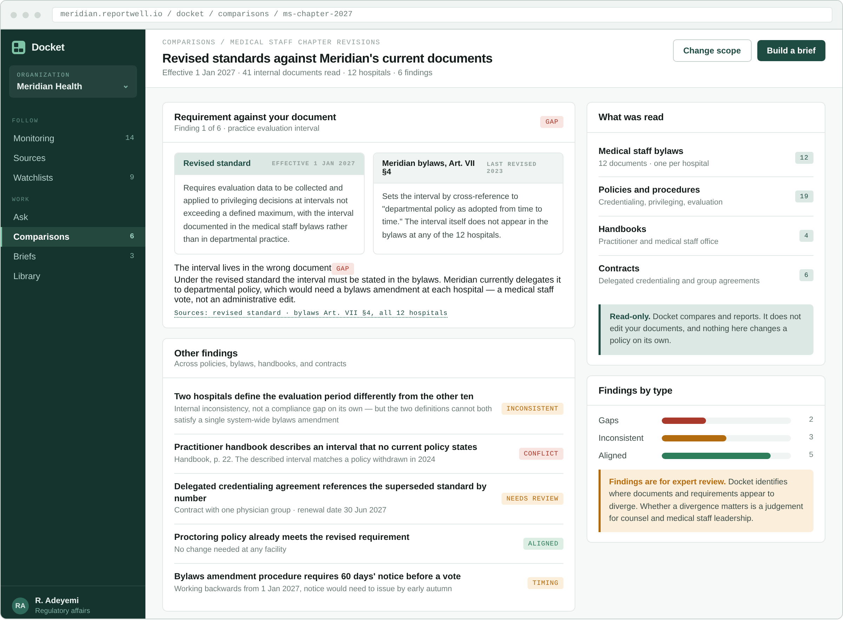
Task: Click the R. Adeyemi user name
Action: click(57, 600)
